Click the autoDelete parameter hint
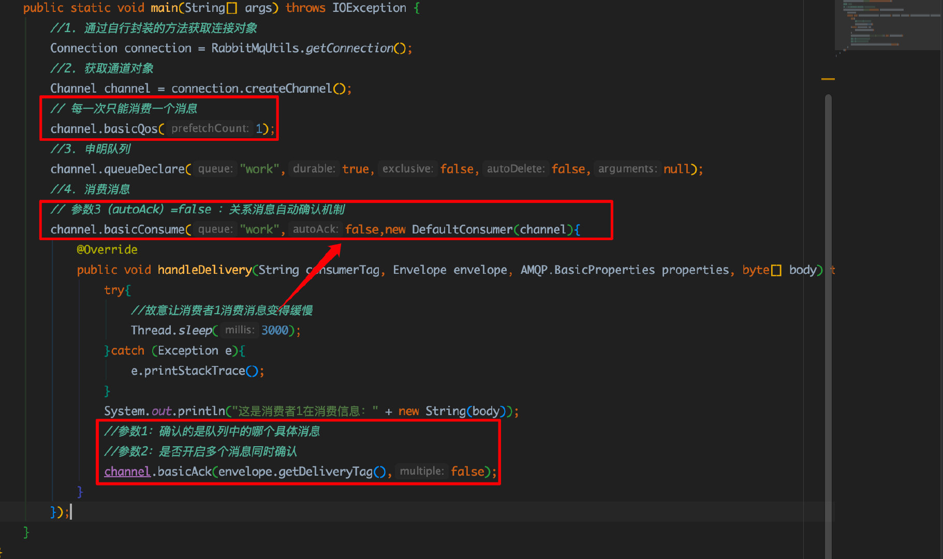Image resolution: width=943 pixels, height=559 pixels. coord(515,169)
